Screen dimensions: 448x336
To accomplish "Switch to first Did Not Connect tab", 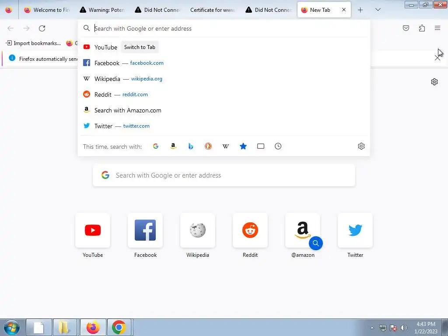I will tap(157, 10).
